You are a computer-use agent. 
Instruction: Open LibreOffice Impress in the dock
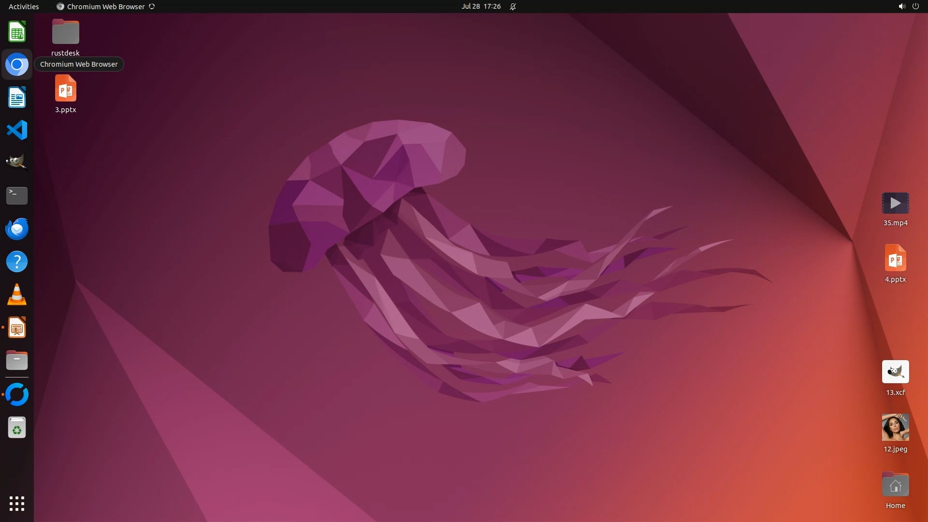click(17, 328)
